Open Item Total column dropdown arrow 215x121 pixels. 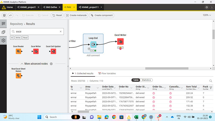[x=198, y=88]
